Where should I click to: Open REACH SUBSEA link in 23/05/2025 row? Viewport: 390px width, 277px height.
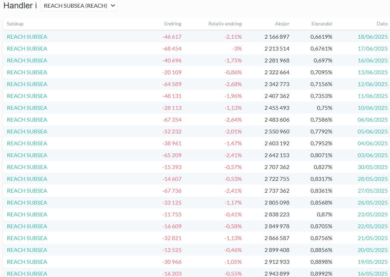(27, 215)
